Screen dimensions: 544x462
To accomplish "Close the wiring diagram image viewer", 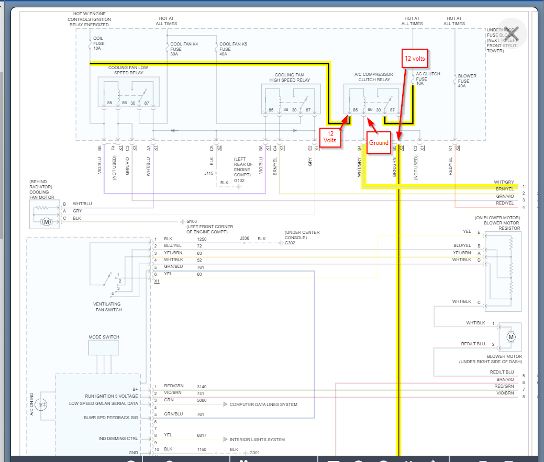I will (514, 32).
